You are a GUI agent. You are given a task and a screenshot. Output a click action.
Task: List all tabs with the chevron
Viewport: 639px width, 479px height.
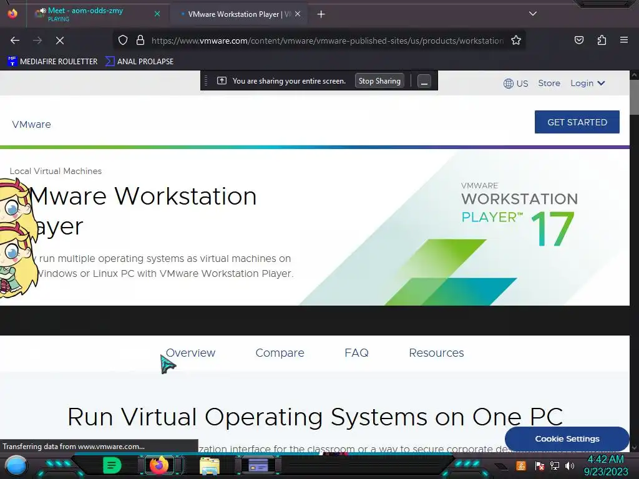point(533,14)
